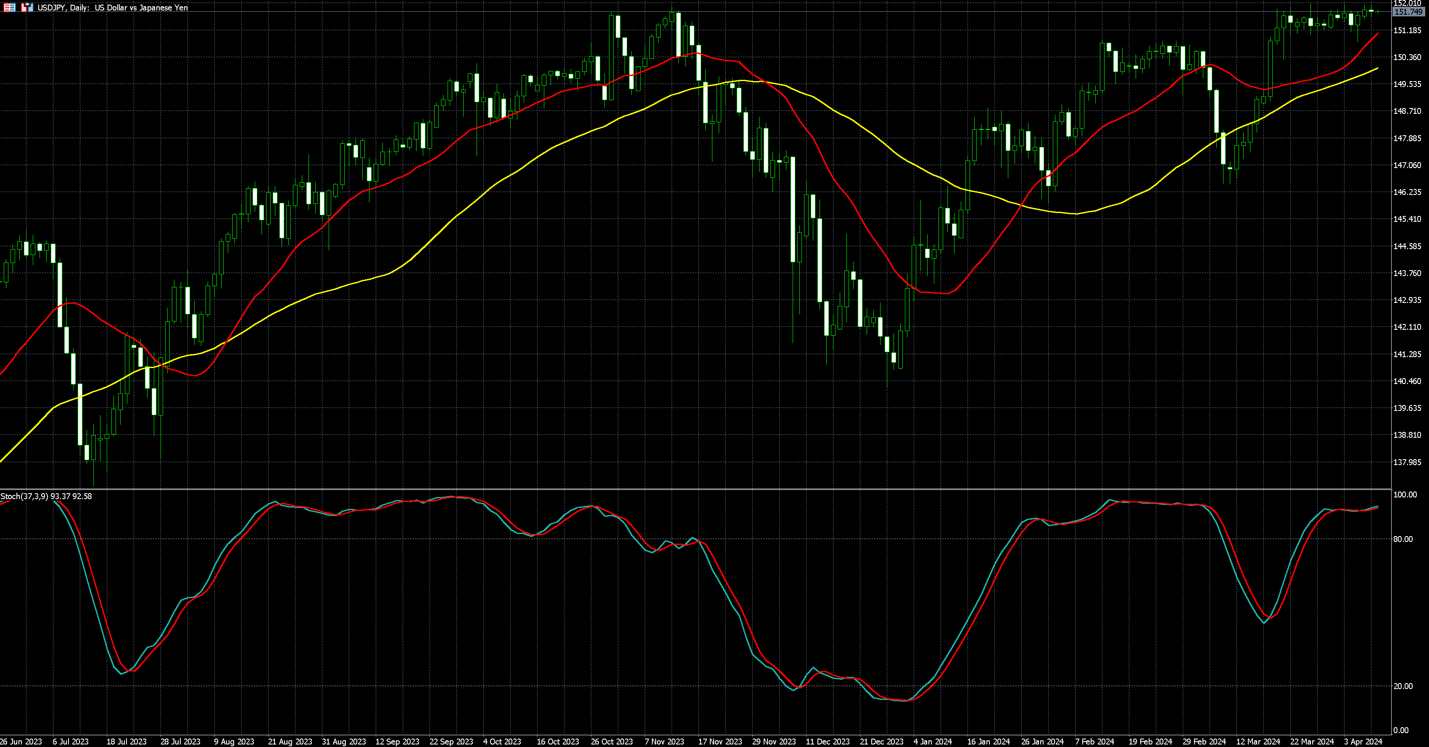The image size is (1429, 747).
Task: Click the stochastic 20.00 level label
Action: coord(1403,687)
